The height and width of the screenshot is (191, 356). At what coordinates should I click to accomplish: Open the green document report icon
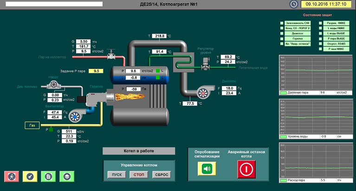point(48,176)
